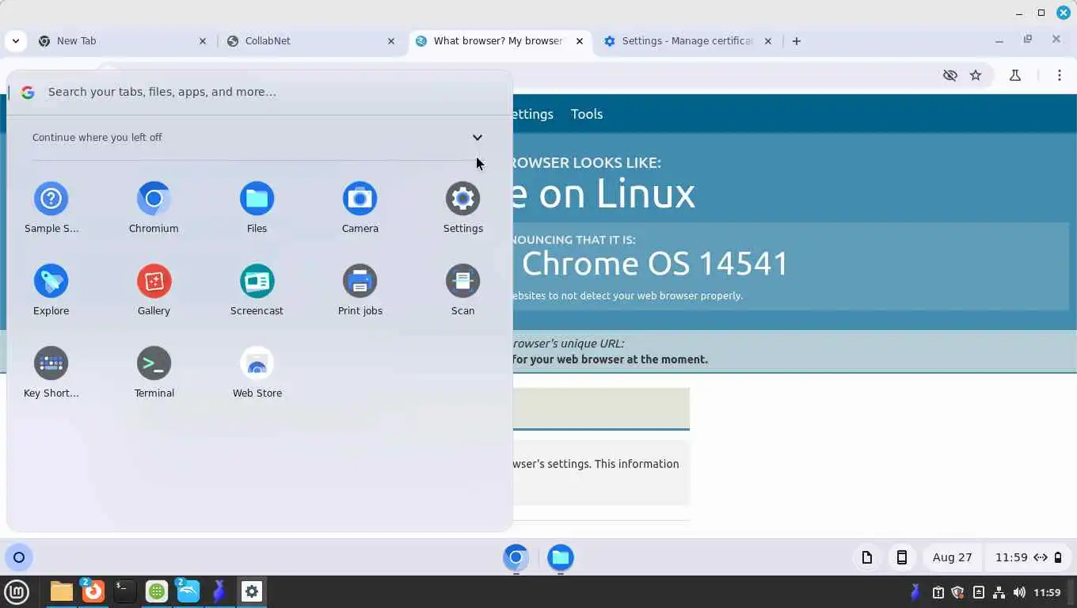Collapse the Continue where you left off section
Viewport: 1077px width, 608px height.
coord(478,137)
